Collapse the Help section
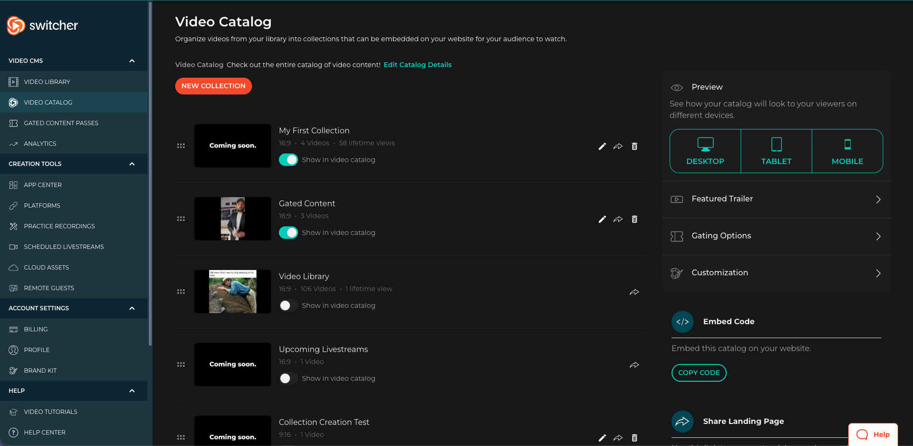 coord(132,391)
